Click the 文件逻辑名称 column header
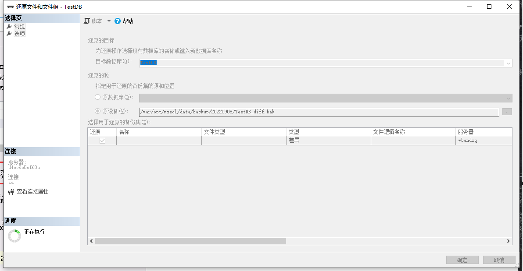Image resolution: width=523 pixels, height=271 pixels. [413, 132]
